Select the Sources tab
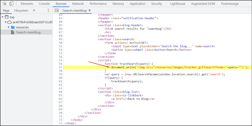The image size is (252, 126). tap(61, 4)
